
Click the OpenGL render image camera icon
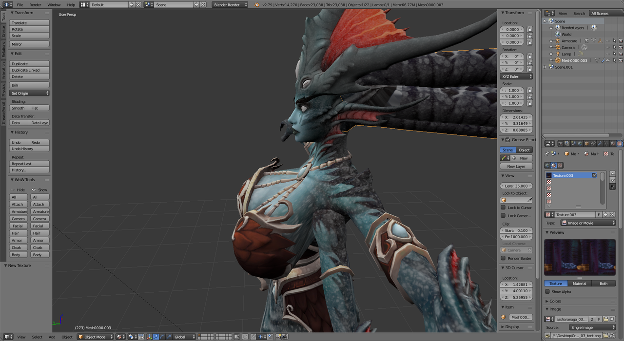pos(278,337)
